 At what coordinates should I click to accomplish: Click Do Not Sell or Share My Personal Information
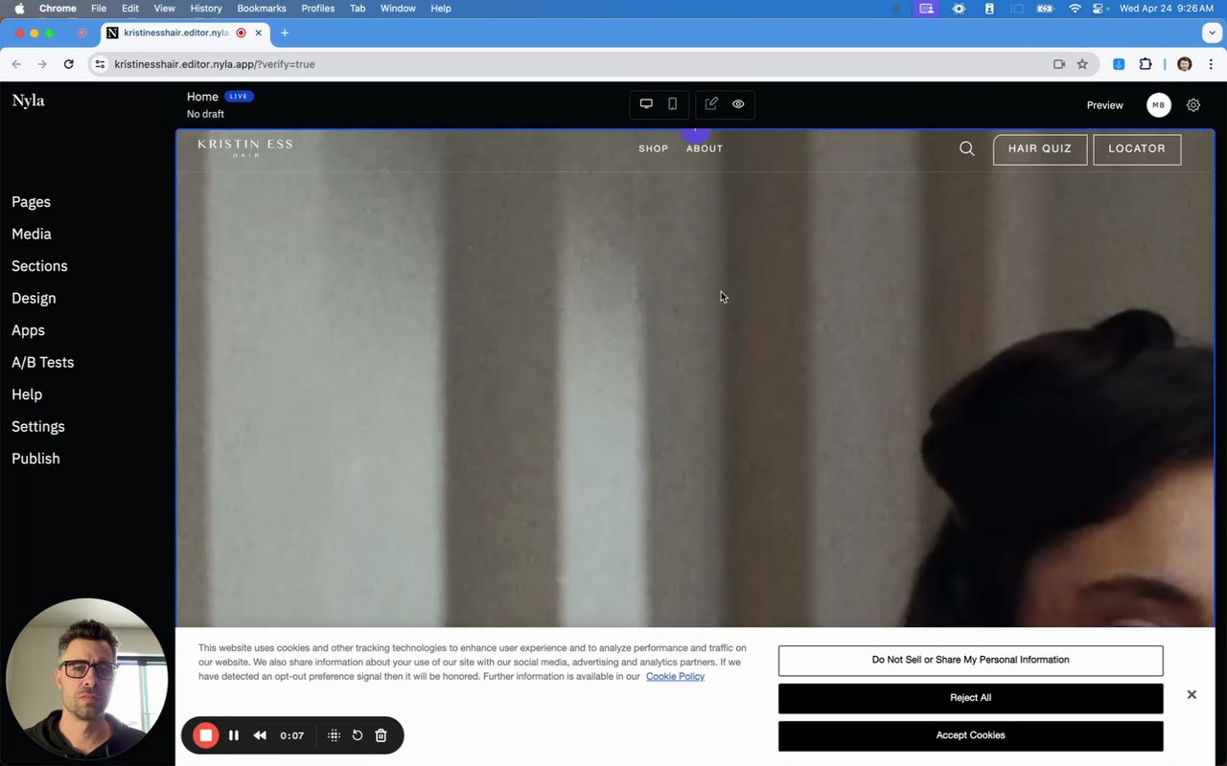[970, 660]
